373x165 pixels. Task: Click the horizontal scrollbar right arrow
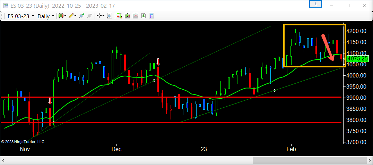click(370, 160)
